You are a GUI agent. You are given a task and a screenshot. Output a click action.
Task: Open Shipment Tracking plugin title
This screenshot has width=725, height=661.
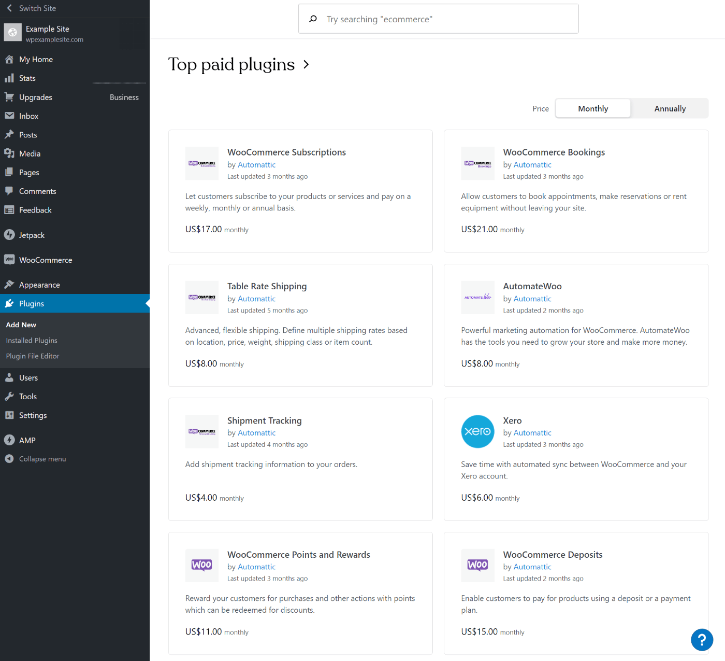point(265,420)
